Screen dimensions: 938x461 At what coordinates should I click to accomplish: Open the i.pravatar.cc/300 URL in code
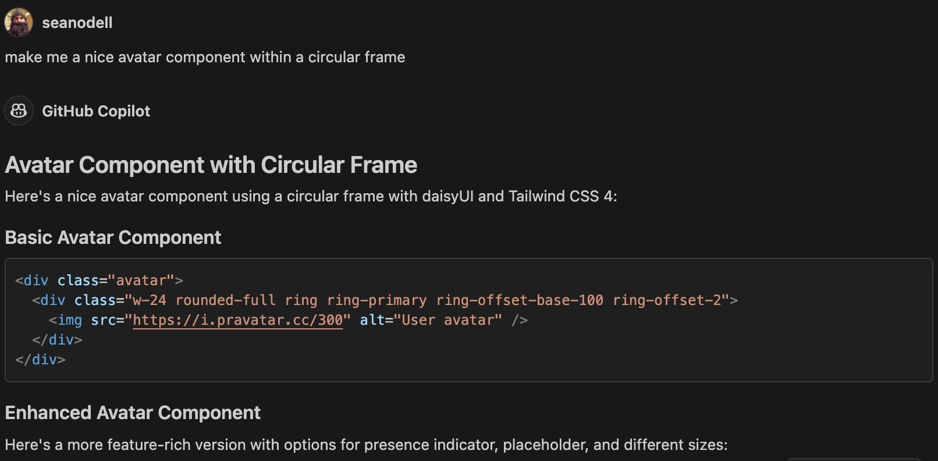[237, 320]
